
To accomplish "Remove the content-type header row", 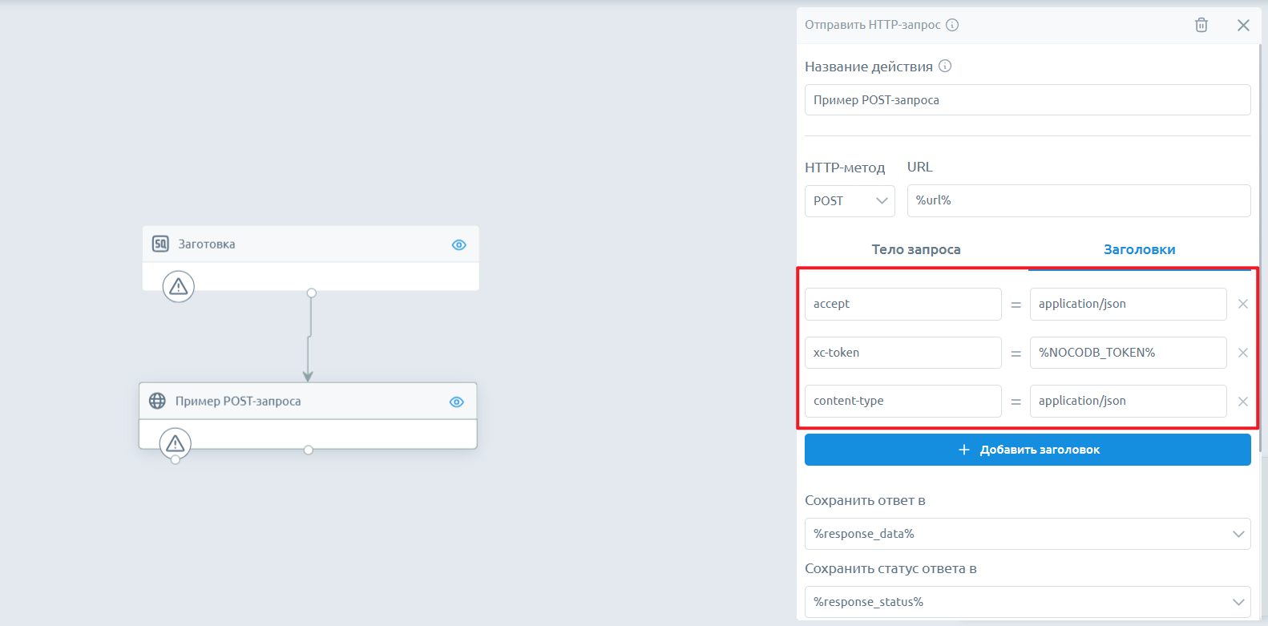I will tap(1243, 402).
